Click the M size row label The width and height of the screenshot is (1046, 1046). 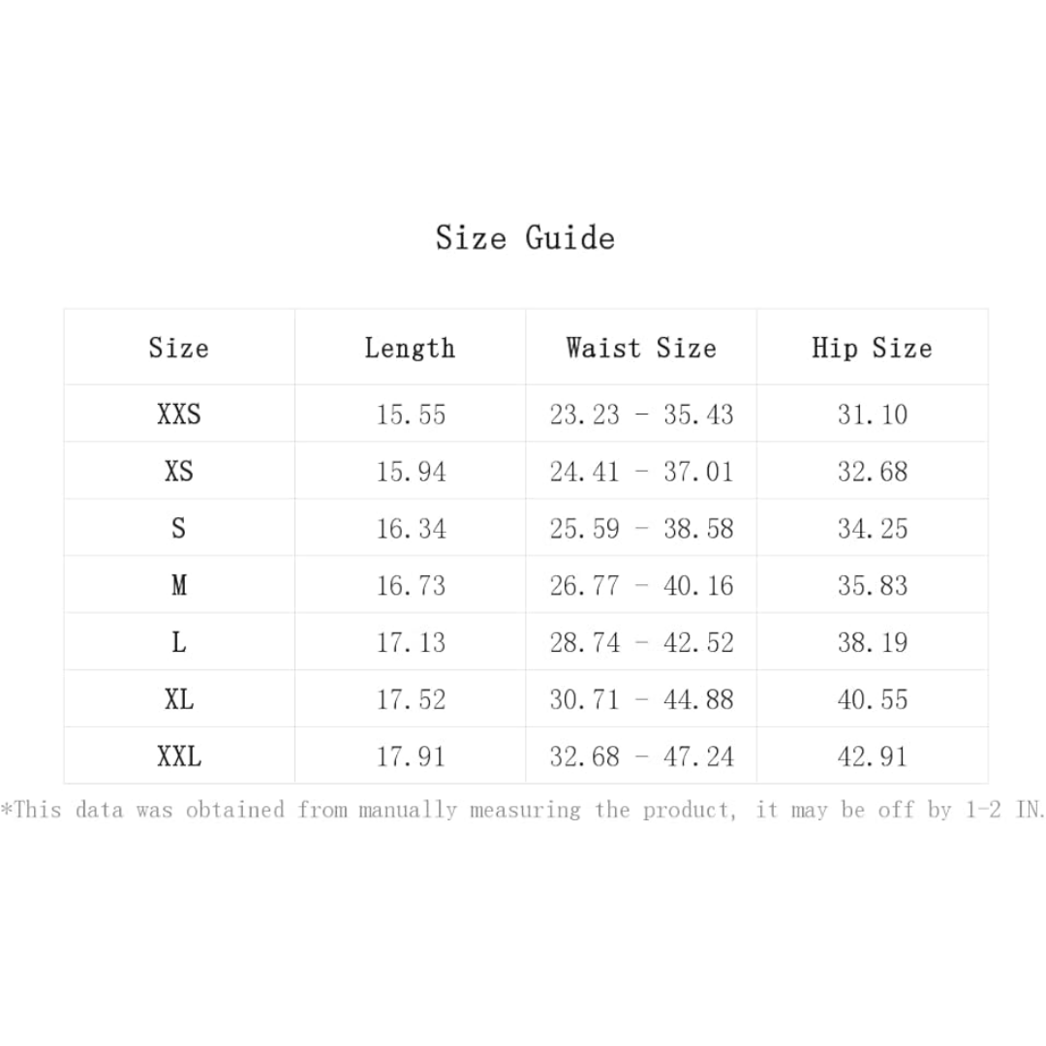(x=178, y=585)
